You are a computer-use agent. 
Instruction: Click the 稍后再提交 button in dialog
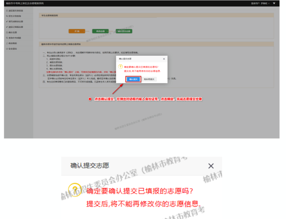coord(149,79)
